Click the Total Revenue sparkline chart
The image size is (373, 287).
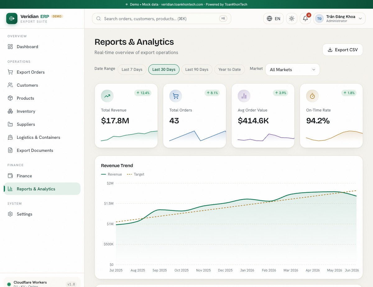click(x=129, y=136)
